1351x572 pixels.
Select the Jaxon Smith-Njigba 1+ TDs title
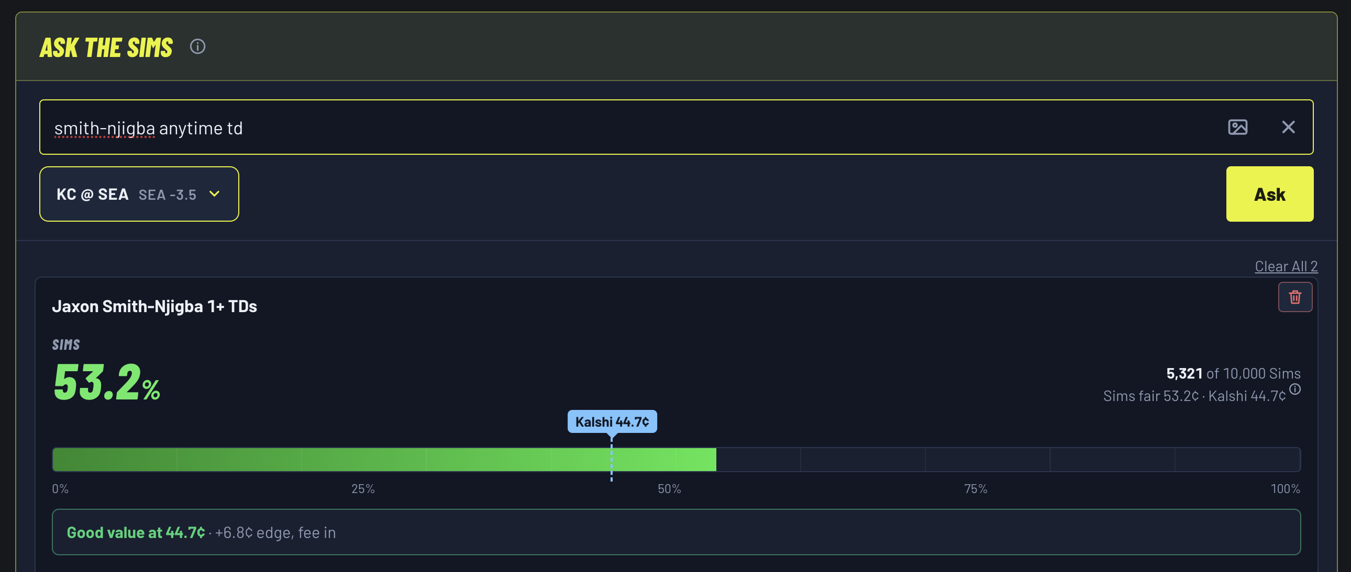click(154, 306)
